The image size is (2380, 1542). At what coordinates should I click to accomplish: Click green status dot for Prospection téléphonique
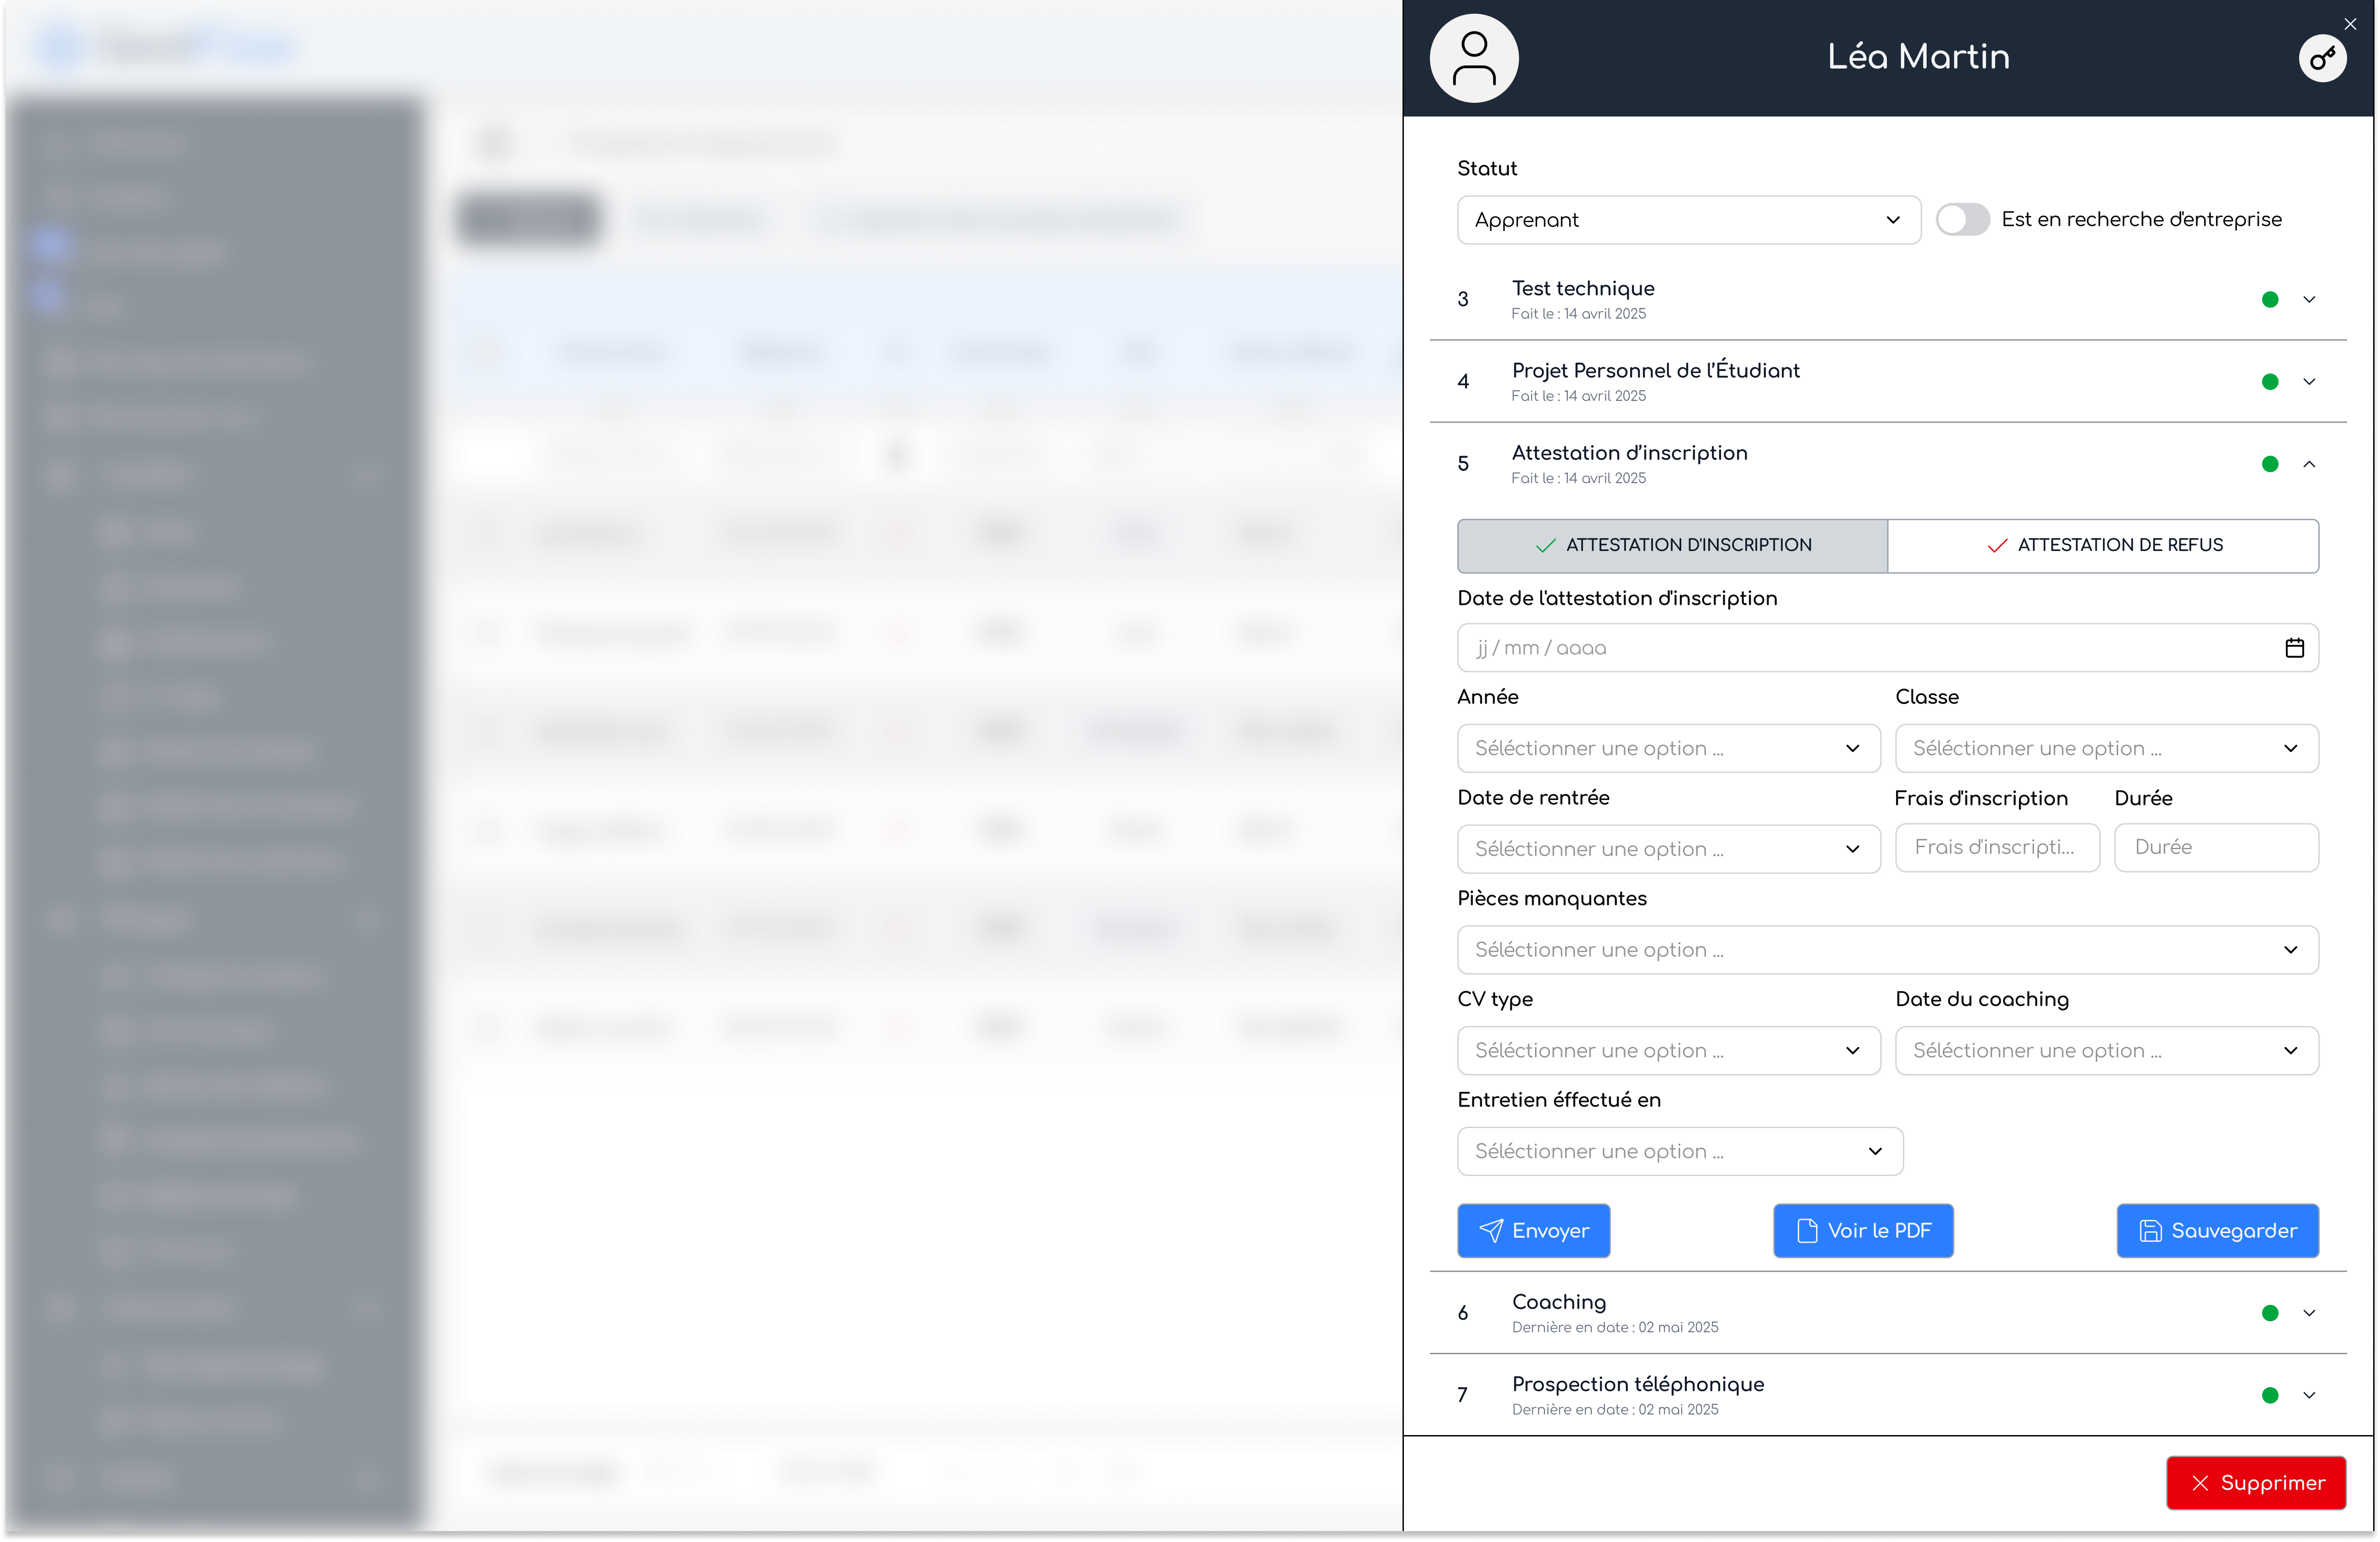click(x=2270, y=1395)
